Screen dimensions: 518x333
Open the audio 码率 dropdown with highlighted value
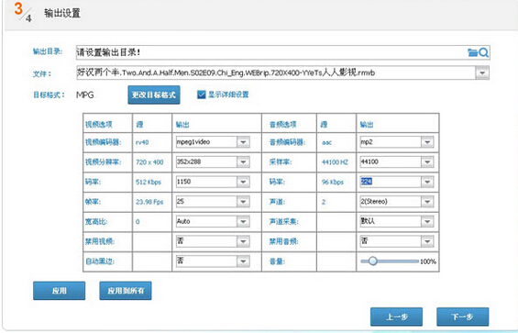click(x=427, y=182)
